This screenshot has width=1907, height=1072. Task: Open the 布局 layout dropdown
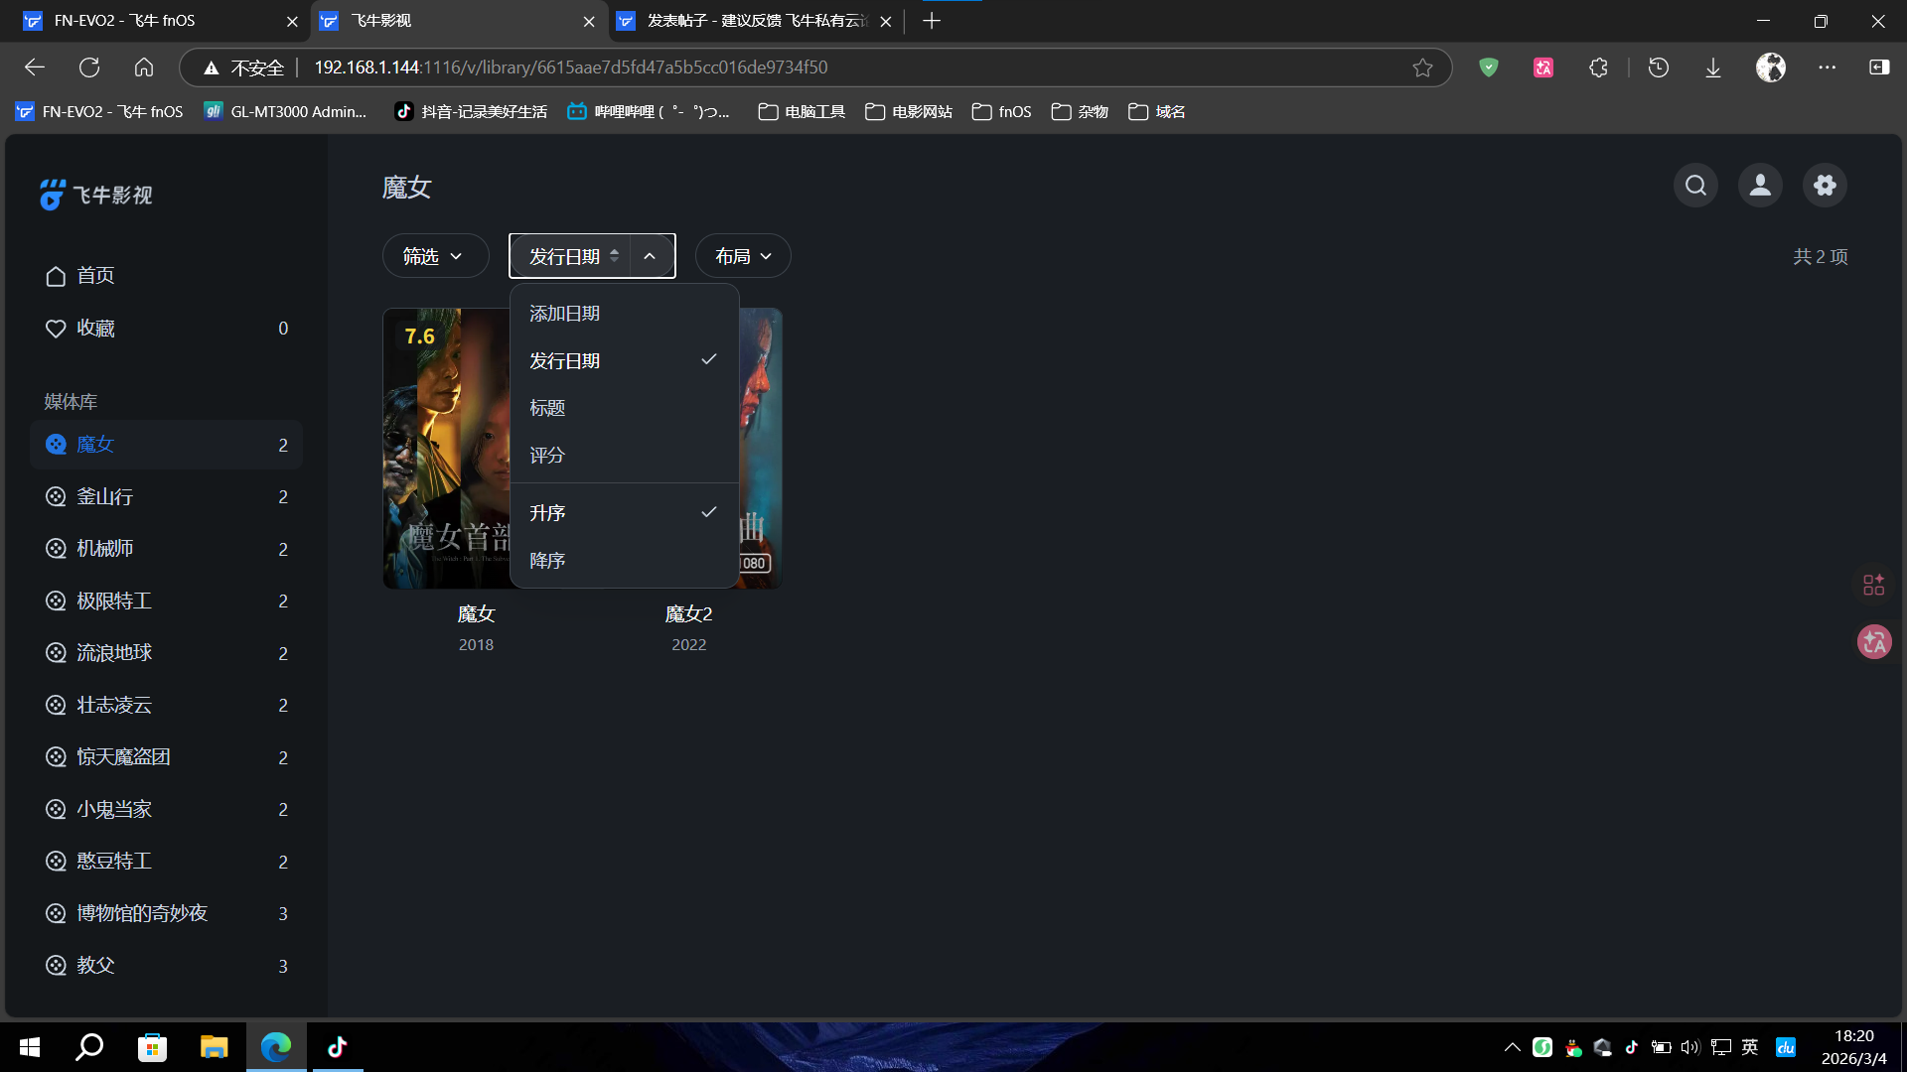[742, 256]
